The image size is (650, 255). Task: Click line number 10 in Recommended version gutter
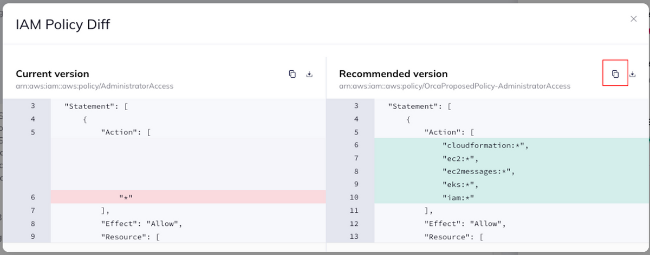355,197
